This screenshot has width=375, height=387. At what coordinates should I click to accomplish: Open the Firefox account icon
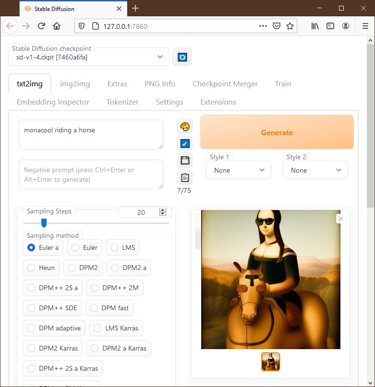346,26
